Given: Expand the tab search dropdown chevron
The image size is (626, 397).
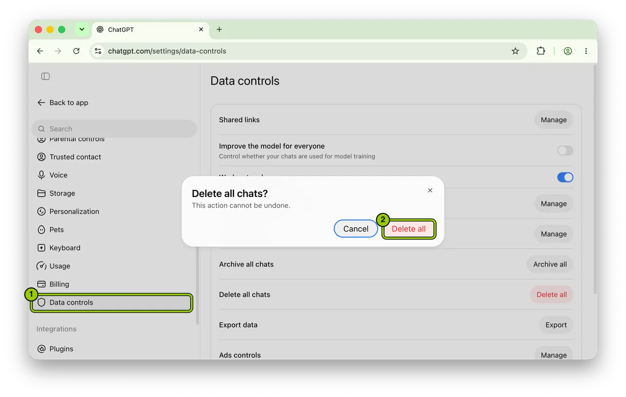Looking at the screenshot, I should point(82,29).
